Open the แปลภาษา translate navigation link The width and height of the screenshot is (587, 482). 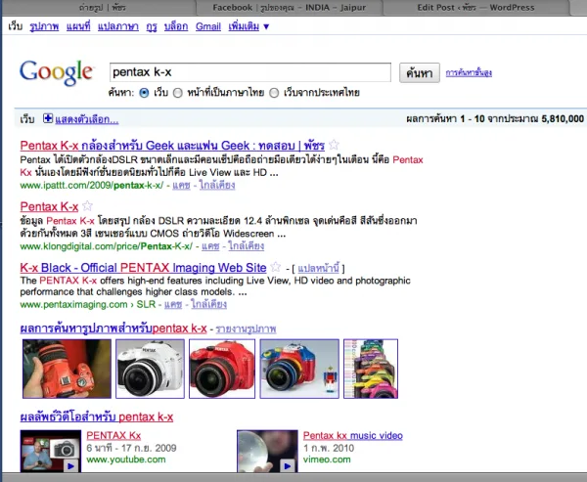(118, 26)
